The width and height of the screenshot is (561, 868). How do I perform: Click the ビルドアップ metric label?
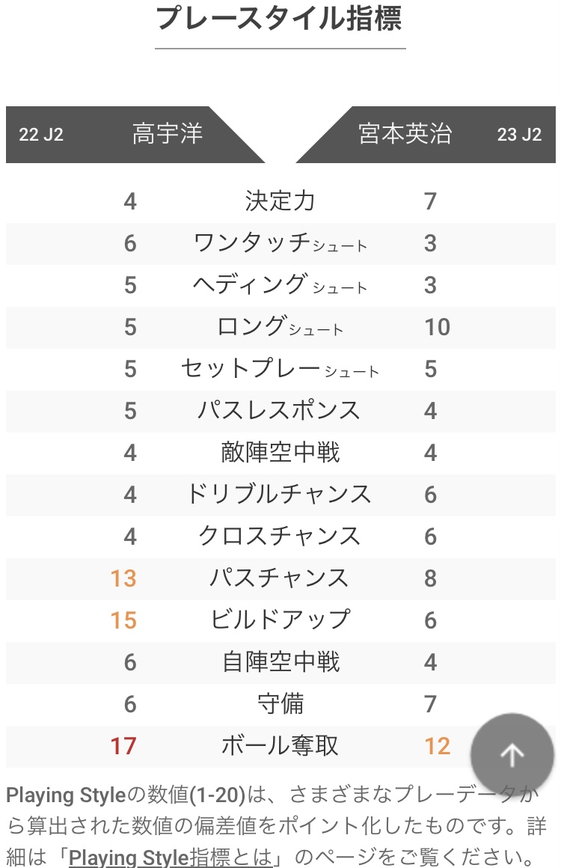pos(280,620)
